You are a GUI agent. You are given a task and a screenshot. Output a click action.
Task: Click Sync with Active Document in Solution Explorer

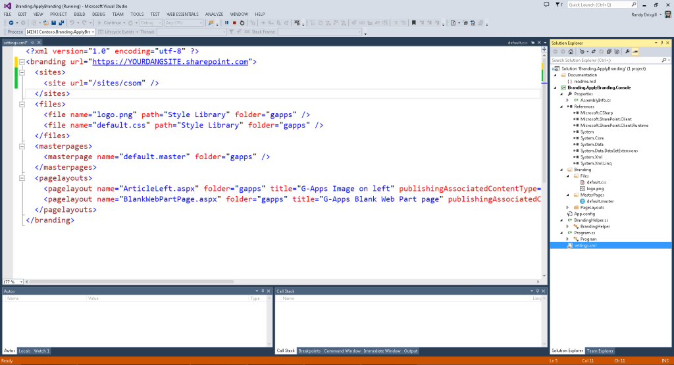coord(593,51)
